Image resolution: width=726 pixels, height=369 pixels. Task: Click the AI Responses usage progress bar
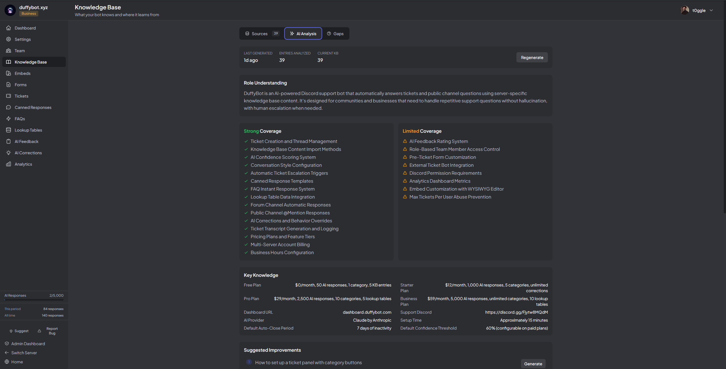coord(34,300)
